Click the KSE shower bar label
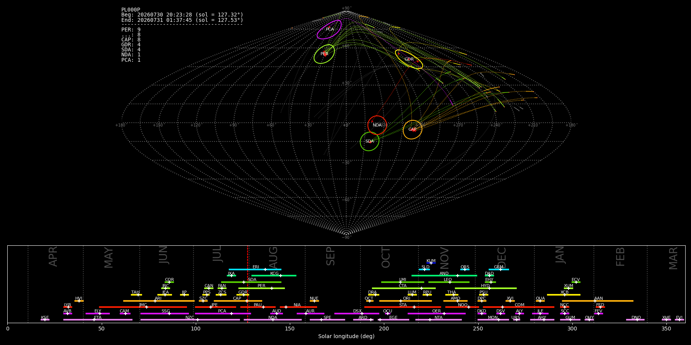The height and width of the screenshot is (345, 691). [45, 318]
